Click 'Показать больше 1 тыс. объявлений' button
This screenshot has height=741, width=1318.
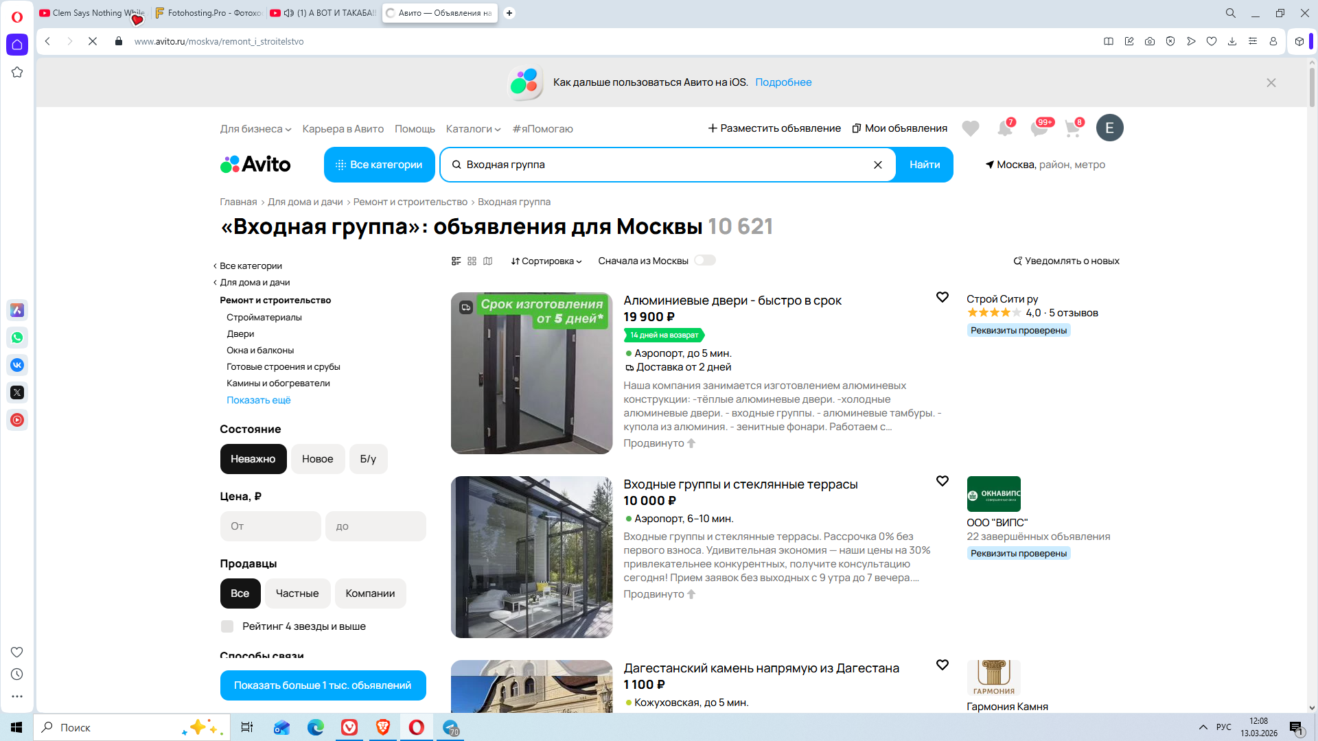point(323,685)
